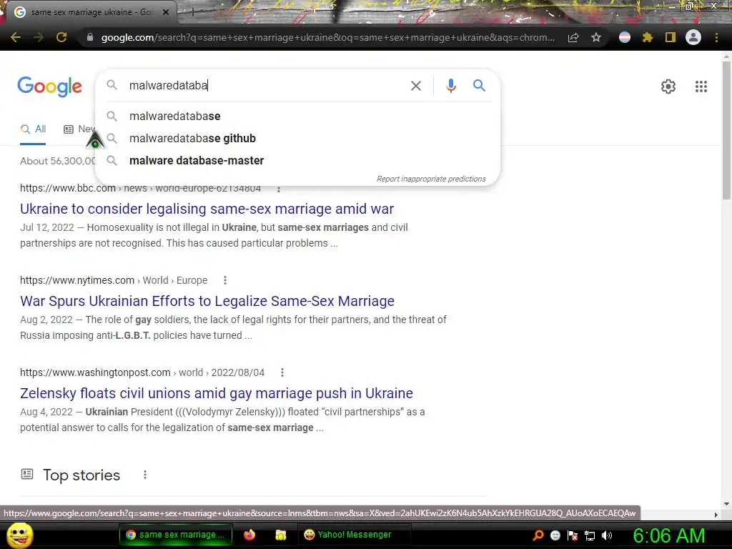
Task: Launch Firefox from the taskbar
Action: [x=249, y=535]
